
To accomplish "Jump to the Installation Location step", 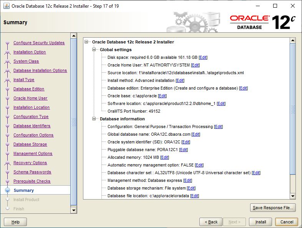I will [32, 108].
